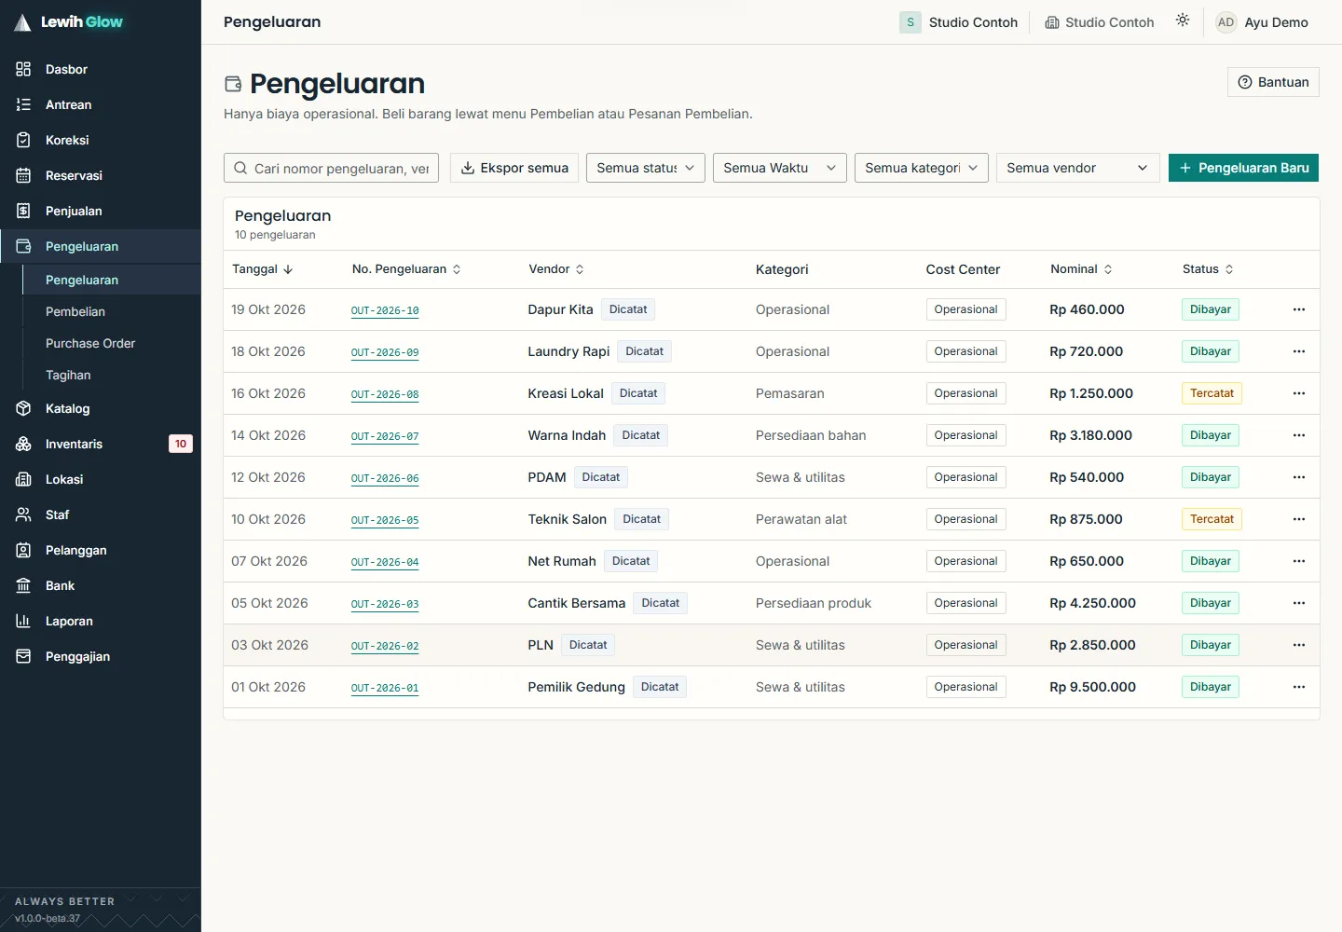Click Pengeluaran Baru button
The image size is (1342, 932).
tap(1243, 168)
